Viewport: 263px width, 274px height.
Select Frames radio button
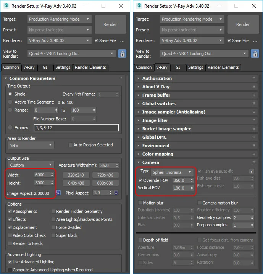[10, 128]
